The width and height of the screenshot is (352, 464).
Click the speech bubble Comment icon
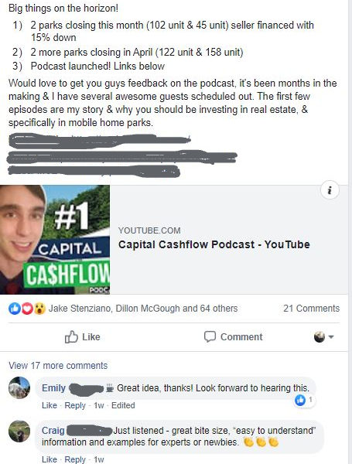click(x=210, y=336)
